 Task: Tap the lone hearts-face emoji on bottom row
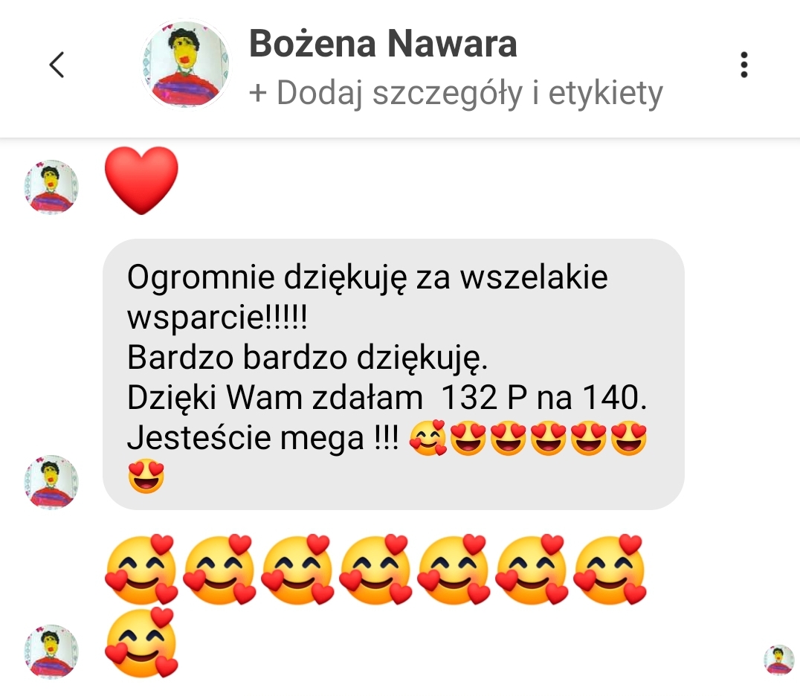[141, 643]
